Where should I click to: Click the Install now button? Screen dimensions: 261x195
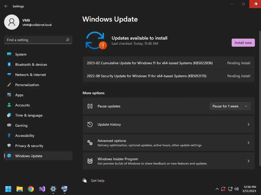click(243, 43)
